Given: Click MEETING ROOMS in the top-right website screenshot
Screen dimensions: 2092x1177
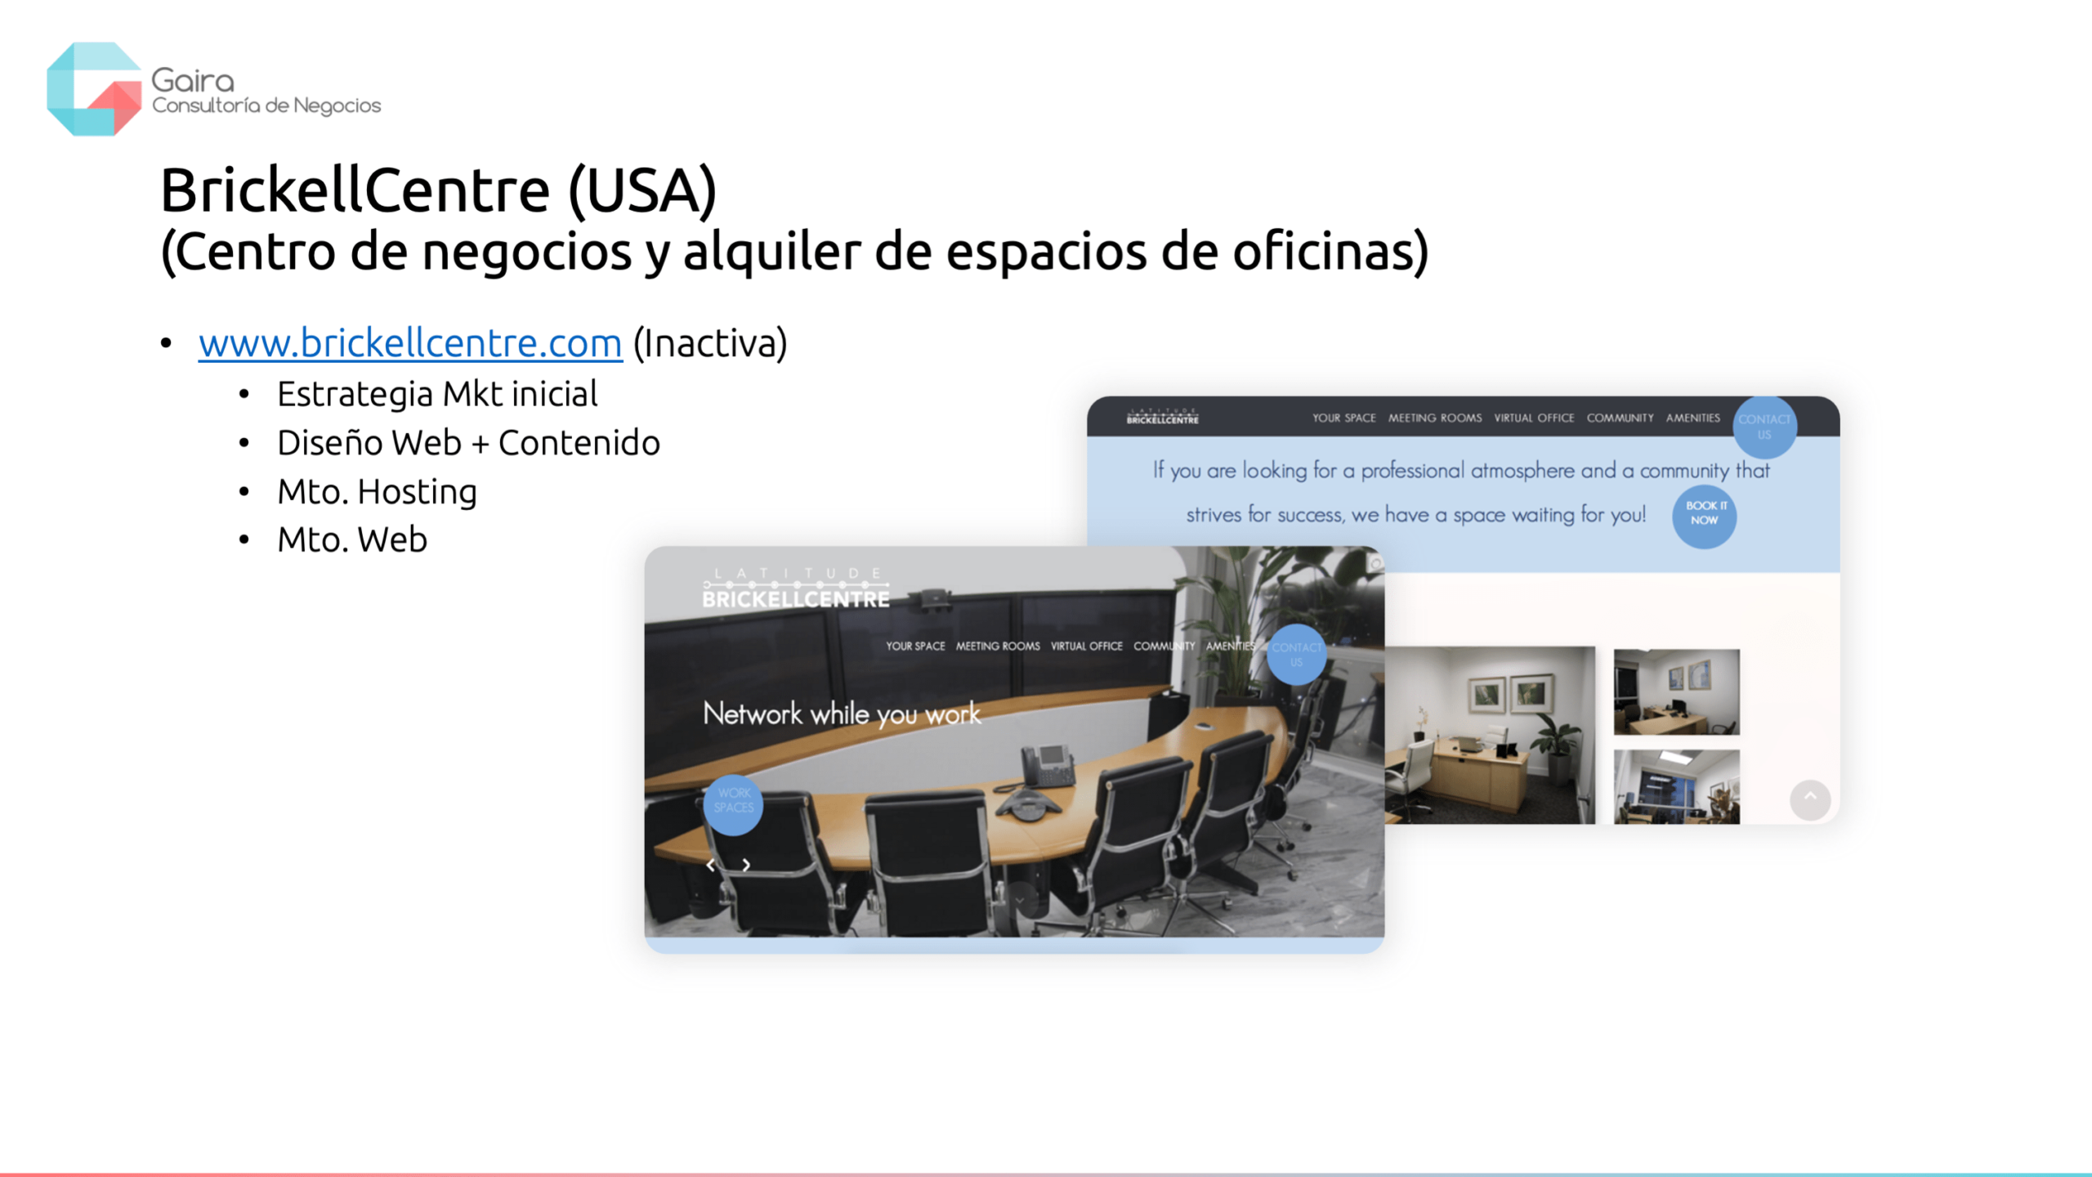Looking at the screenshot, I should coord(1435,418).
